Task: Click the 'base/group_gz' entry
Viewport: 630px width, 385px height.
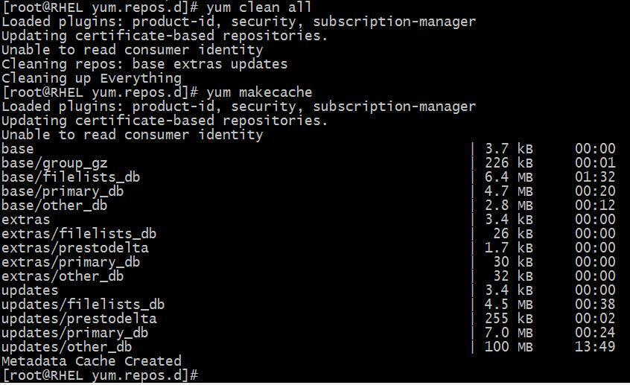Action: coord(54,163)
